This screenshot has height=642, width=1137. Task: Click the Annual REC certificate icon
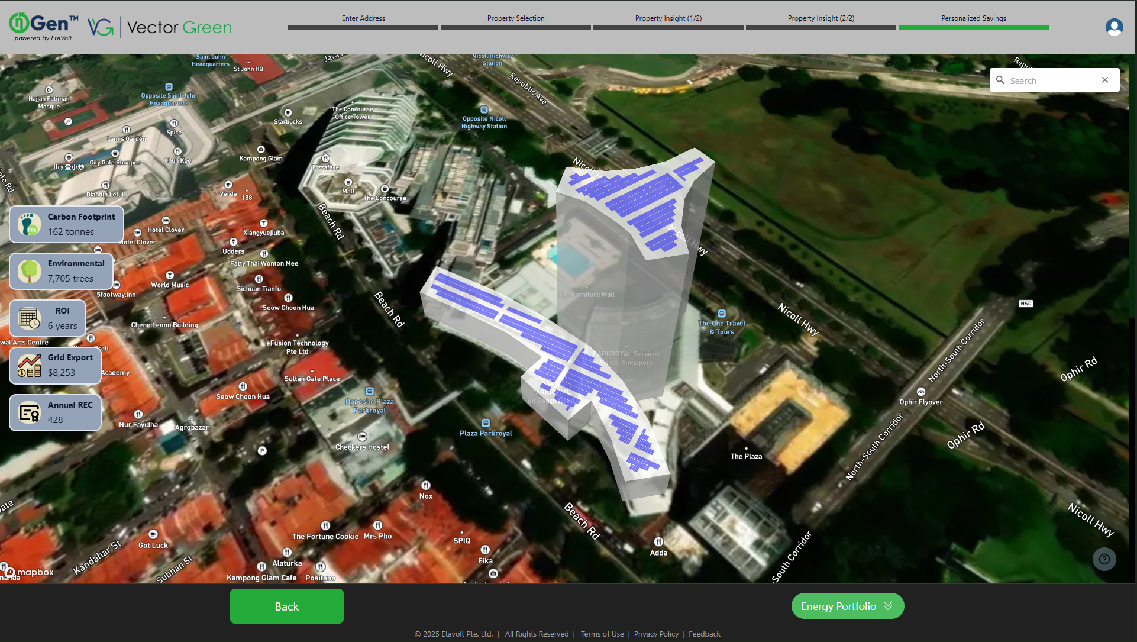(29, 412)
